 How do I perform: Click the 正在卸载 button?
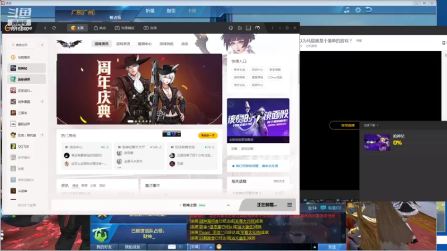coord(267,205)
